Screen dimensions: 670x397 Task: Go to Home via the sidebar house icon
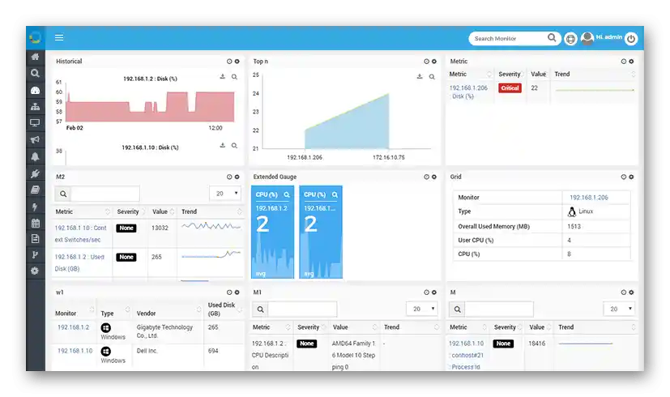(35, 57)
